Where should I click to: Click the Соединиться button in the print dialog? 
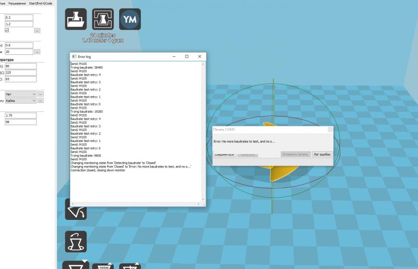[x=224, y=154]
